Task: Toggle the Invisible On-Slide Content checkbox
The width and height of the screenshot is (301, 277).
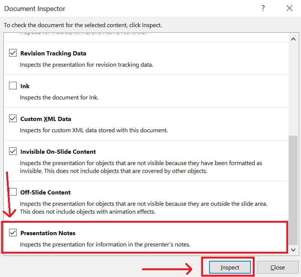Action: (x=13, y=152)
